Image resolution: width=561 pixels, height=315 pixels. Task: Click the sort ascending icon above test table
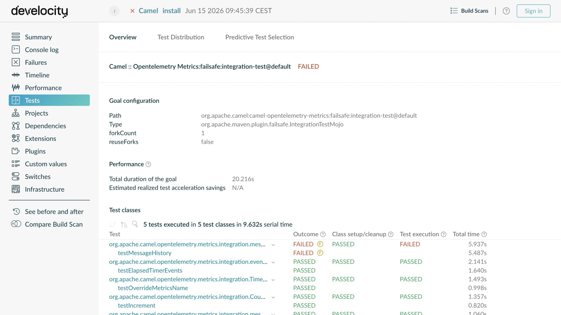point(124,224)
